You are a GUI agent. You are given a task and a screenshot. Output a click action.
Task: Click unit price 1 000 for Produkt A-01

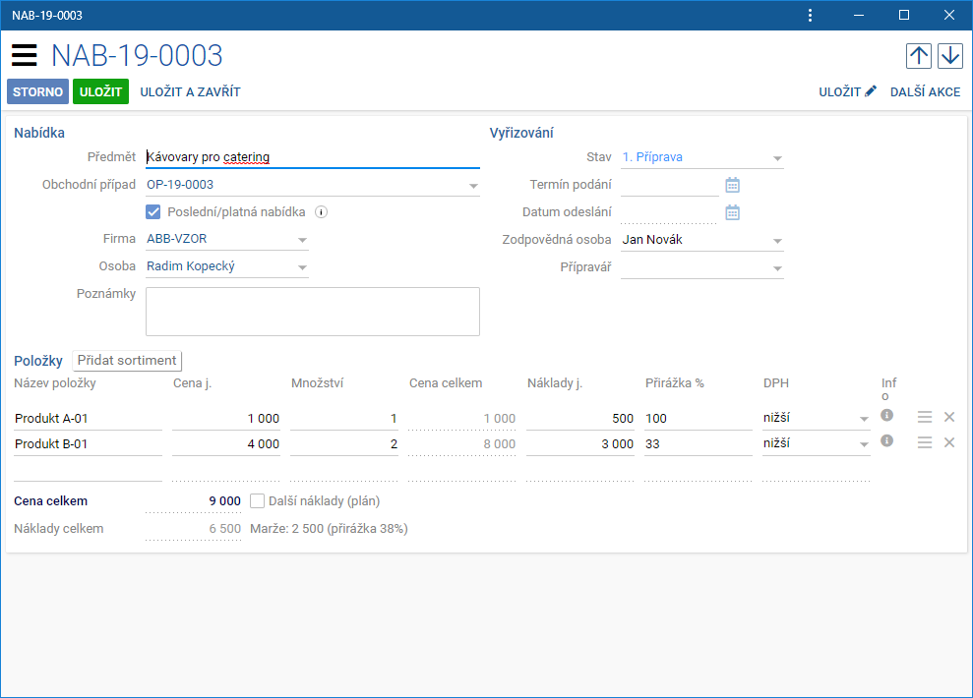226,419
